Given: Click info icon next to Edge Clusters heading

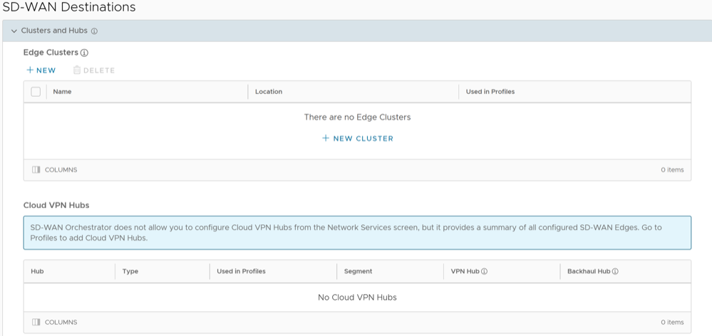Looking at the screenshot, I should coord(84,53).
